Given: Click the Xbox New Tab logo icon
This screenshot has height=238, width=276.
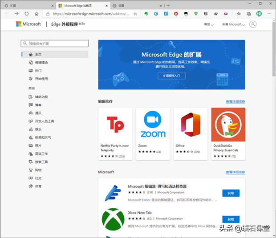Looking at the screenshot, I should click(x=113, y=219).
